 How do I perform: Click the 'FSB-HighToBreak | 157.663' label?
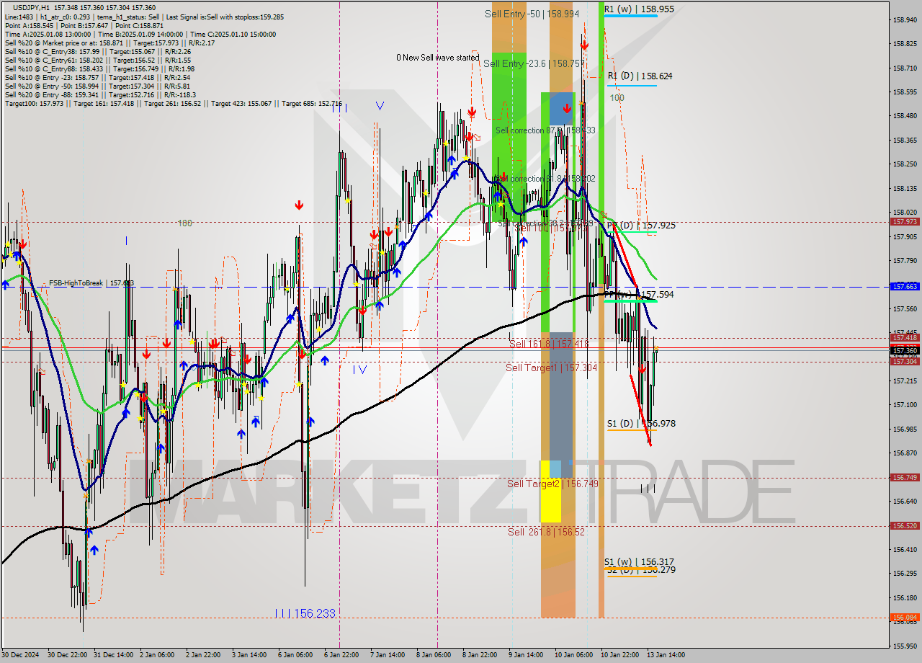click(91, 283)
